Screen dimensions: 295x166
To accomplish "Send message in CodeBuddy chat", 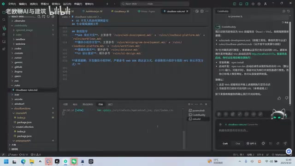I will pos(285,143).
